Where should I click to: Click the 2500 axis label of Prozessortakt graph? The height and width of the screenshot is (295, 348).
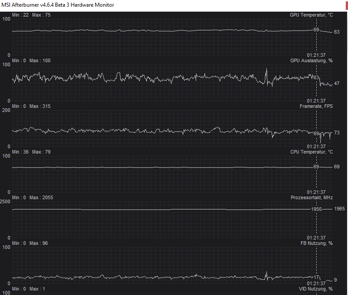[x=5, y=201]
